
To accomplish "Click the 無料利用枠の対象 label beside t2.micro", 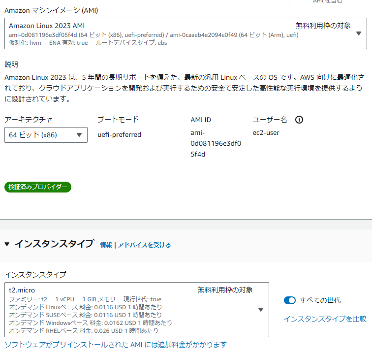I will 225,290.
